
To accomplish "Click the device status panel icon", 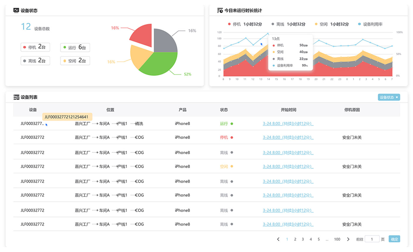I will pos(16,10).
